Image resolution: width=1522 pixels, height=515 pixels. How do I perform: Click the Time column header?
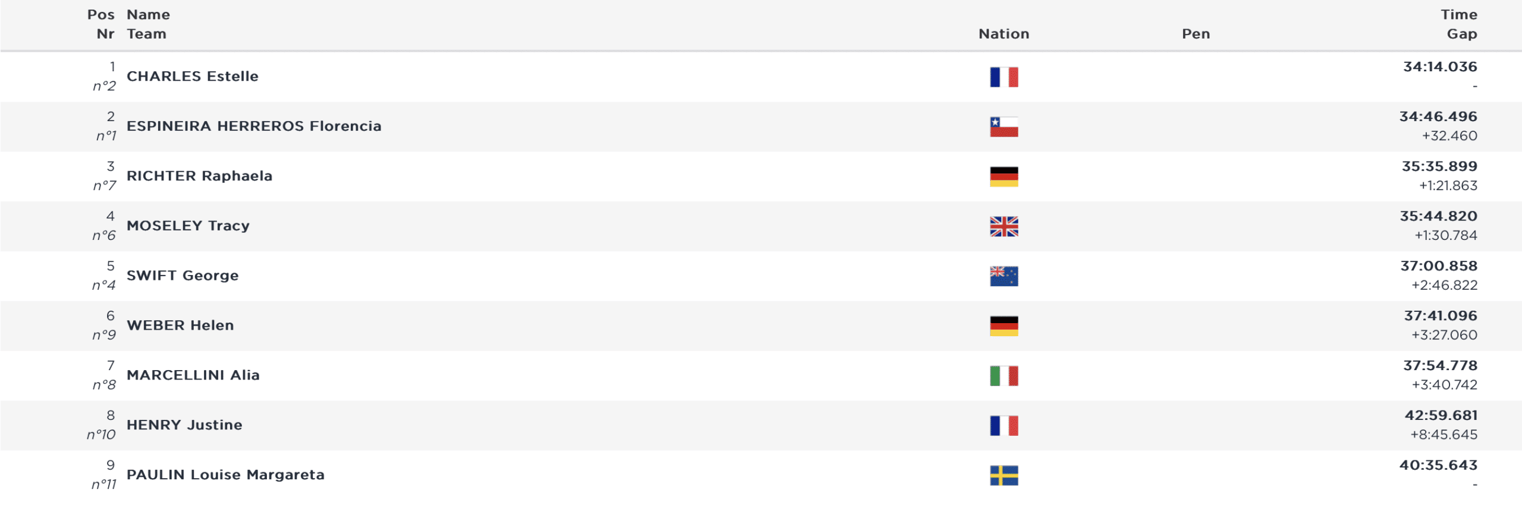tap(1458, 15)
